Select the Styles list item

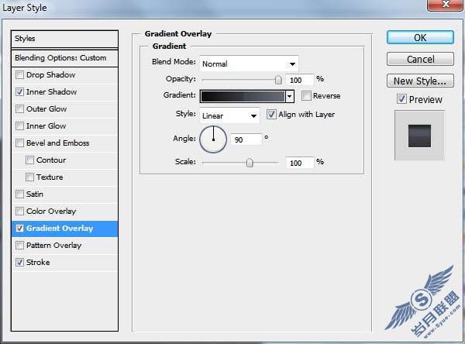(x=64, y=39)
